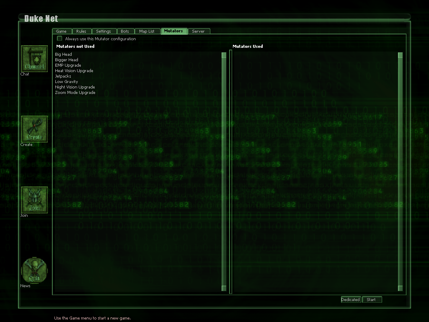
Task: Choose Low Gravity mutator
Action: click(x=67, y=82)
